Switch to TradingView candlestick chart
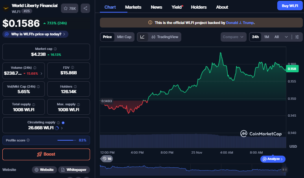This screenshot has height=178, width=304. [x=165, y=37]
